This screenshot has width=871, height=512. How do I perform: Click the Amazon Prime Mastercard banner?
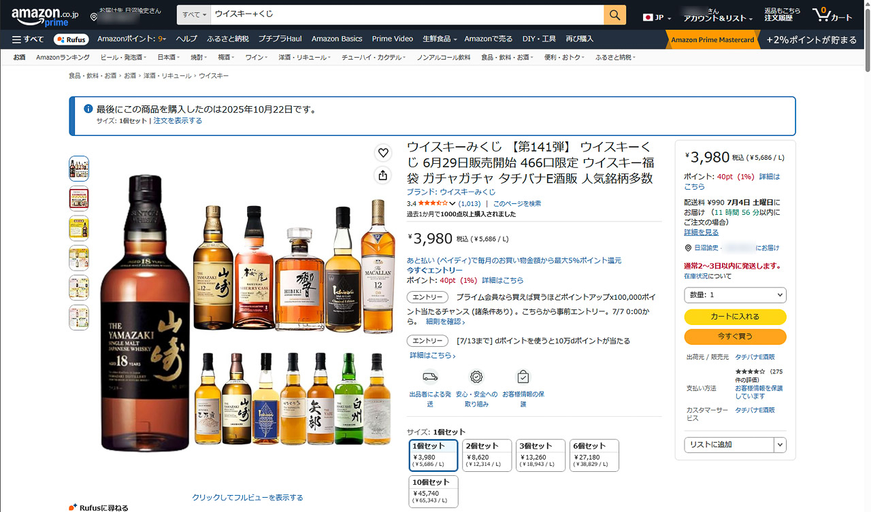714,39
